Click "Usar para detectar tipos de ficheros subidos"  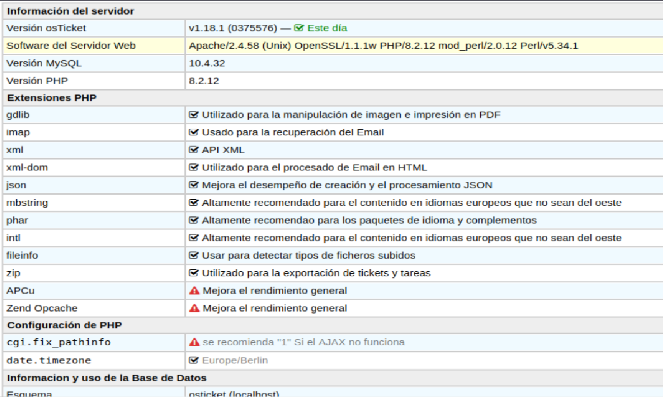point(309,256)
